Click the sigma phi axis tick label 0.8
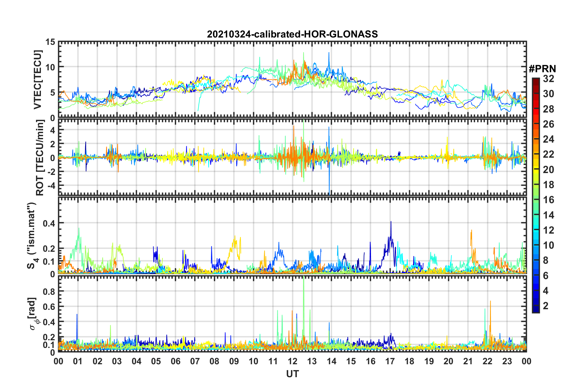This screenshot has height=391, width=585. click(49, 291)
